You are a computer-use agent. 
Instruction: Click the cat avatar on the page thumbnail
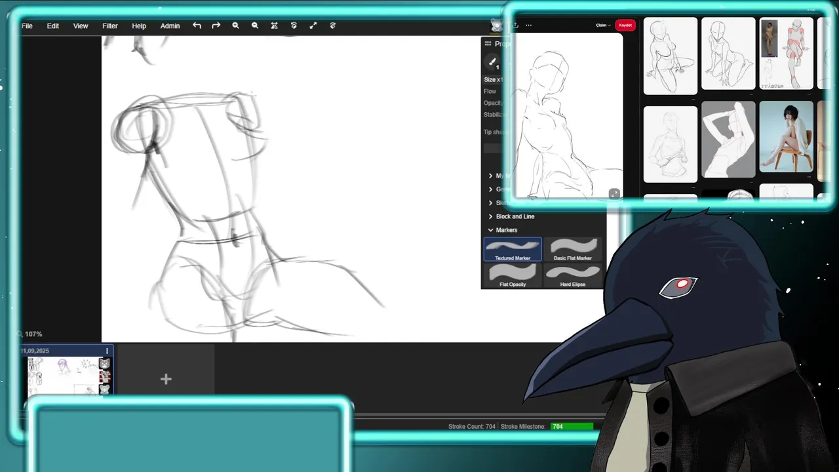pos(105,364)
